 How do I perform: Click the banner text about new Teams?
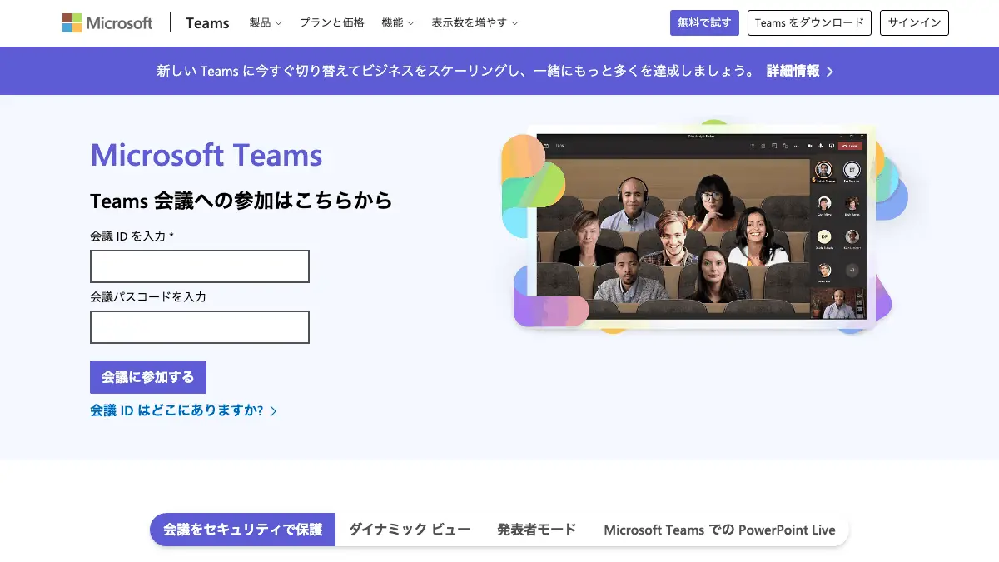456,71
